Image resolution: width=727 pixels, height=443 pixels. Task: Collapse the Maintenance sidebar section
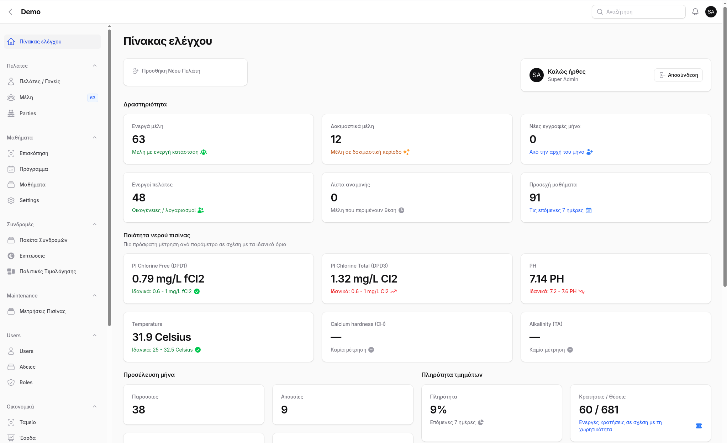(x=95, y=296)
